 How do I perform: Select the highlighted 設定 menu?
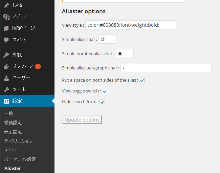27,101
